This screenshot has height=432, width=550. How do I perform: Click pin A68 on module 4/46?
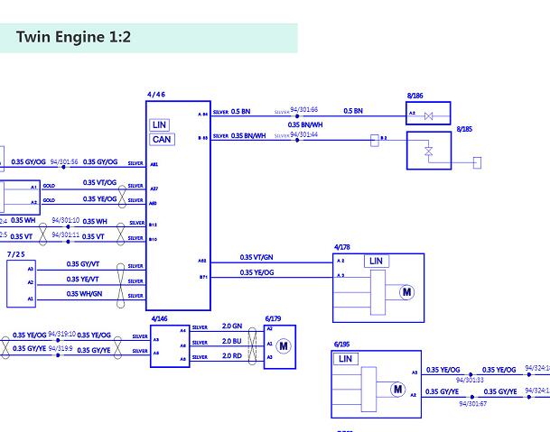[x=202, y=261]
